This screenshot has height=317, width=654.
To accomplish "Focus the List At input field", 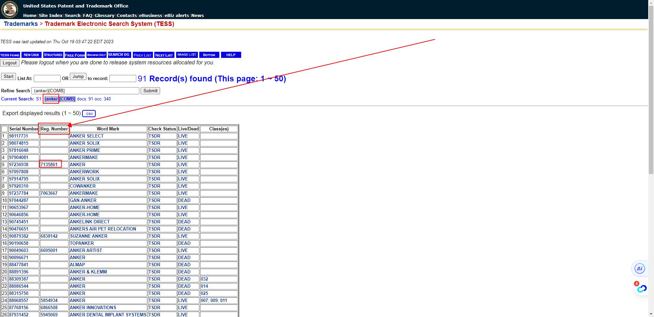I will tap(47, 79).
